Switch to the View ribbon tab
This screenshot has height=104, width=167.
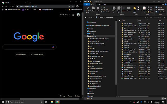(x=105, y=4)
